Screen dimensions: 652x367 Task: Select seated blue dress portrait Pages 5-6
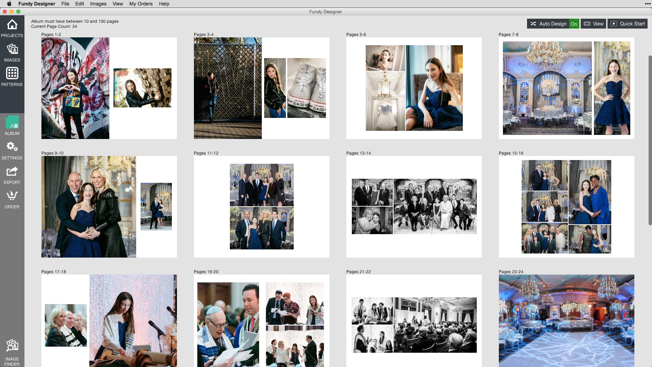tap(434, 88)
